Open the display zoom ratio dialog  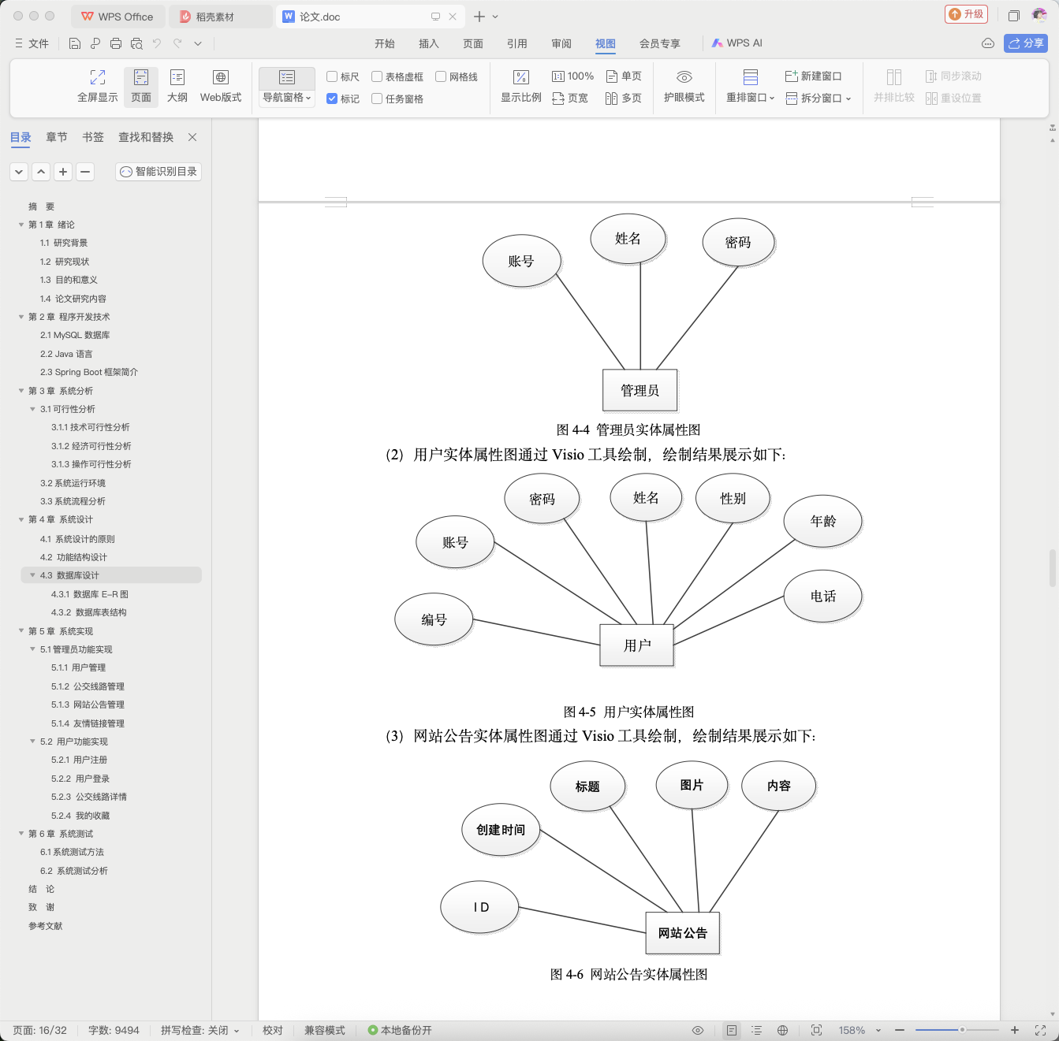tap(521, 87)
